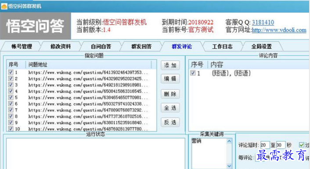The image size is (310, 169).
Task: Click the 添加 button
Action: point(170,65)
